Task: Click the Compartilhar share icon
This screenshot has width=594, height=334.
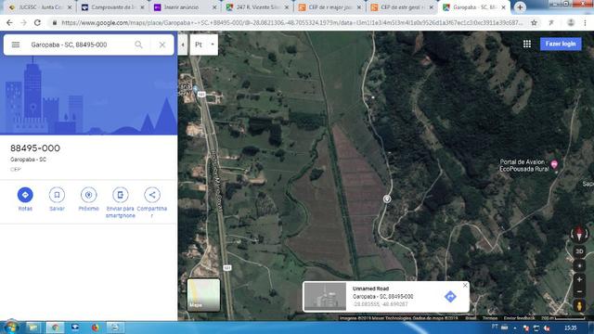Action: (152, 195)
